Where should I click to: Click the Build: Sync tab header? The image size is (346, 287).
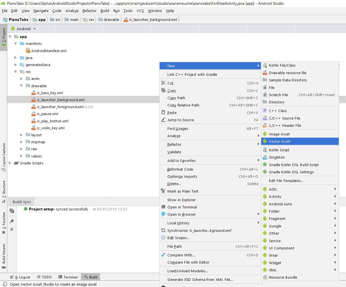click(x=22, y=202)
